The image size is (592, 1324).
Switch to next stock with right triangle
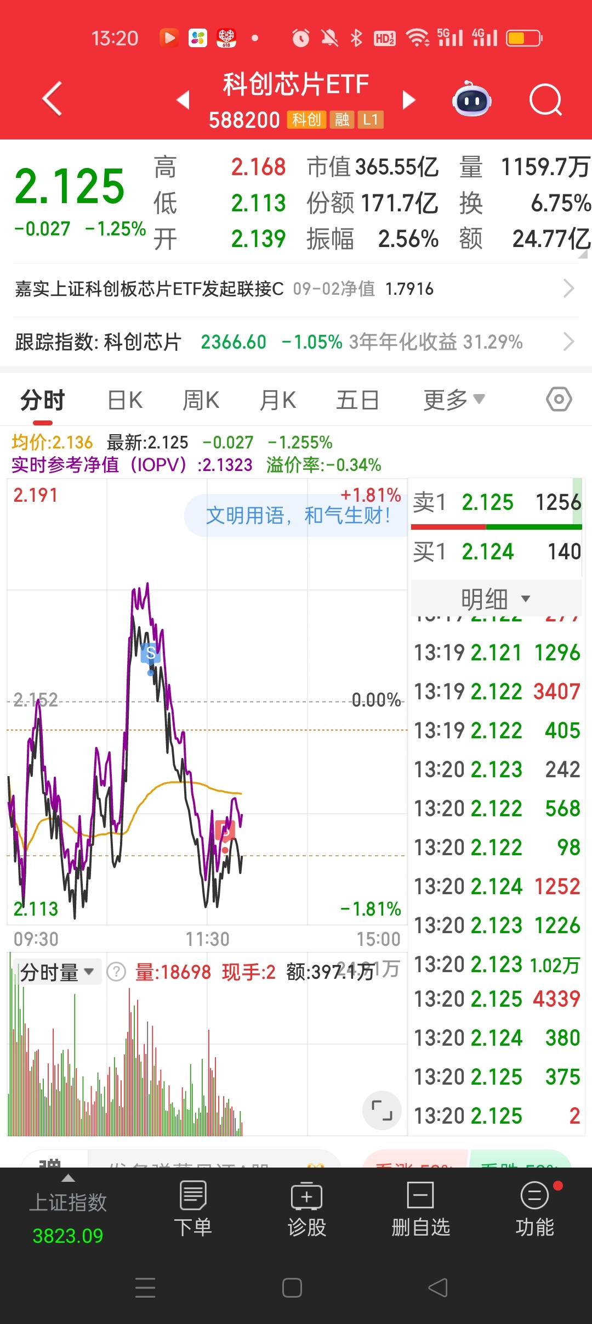coord(409,100)
